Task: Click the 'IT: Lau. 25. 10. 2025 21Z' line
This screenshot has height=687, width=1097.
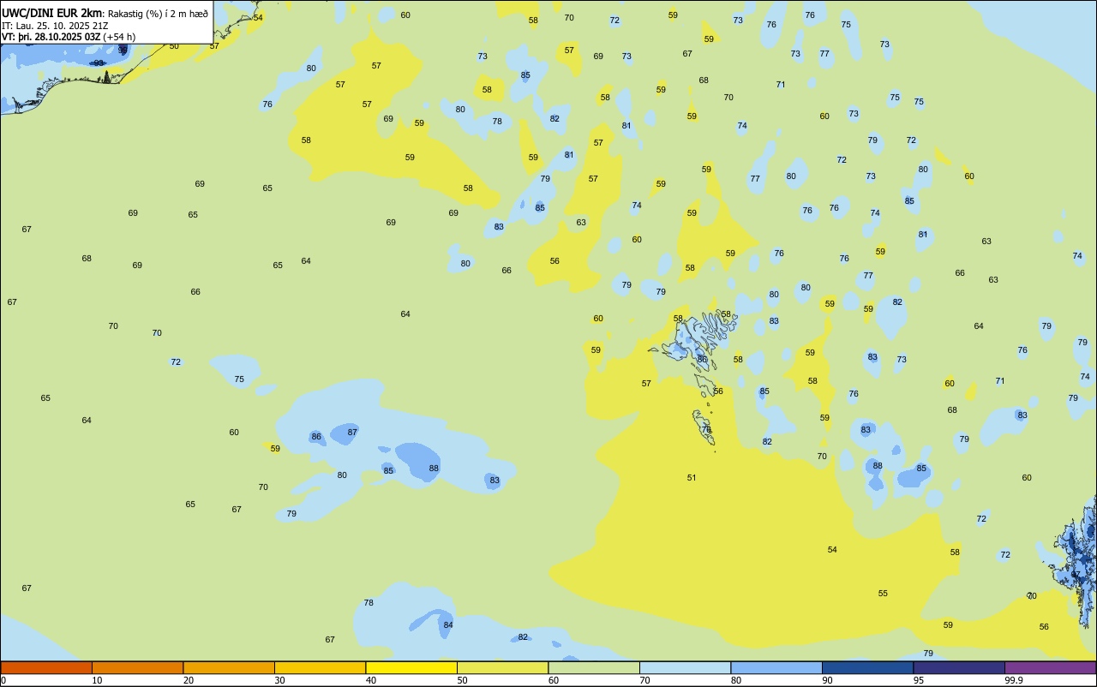Action: click(x=54, y=26)
